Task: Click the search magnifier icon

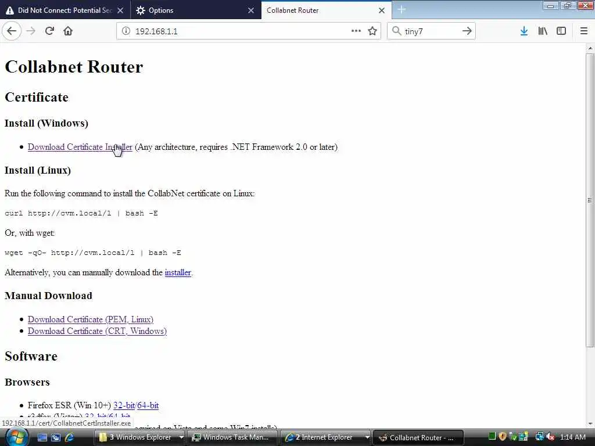Action: (396, 31)
